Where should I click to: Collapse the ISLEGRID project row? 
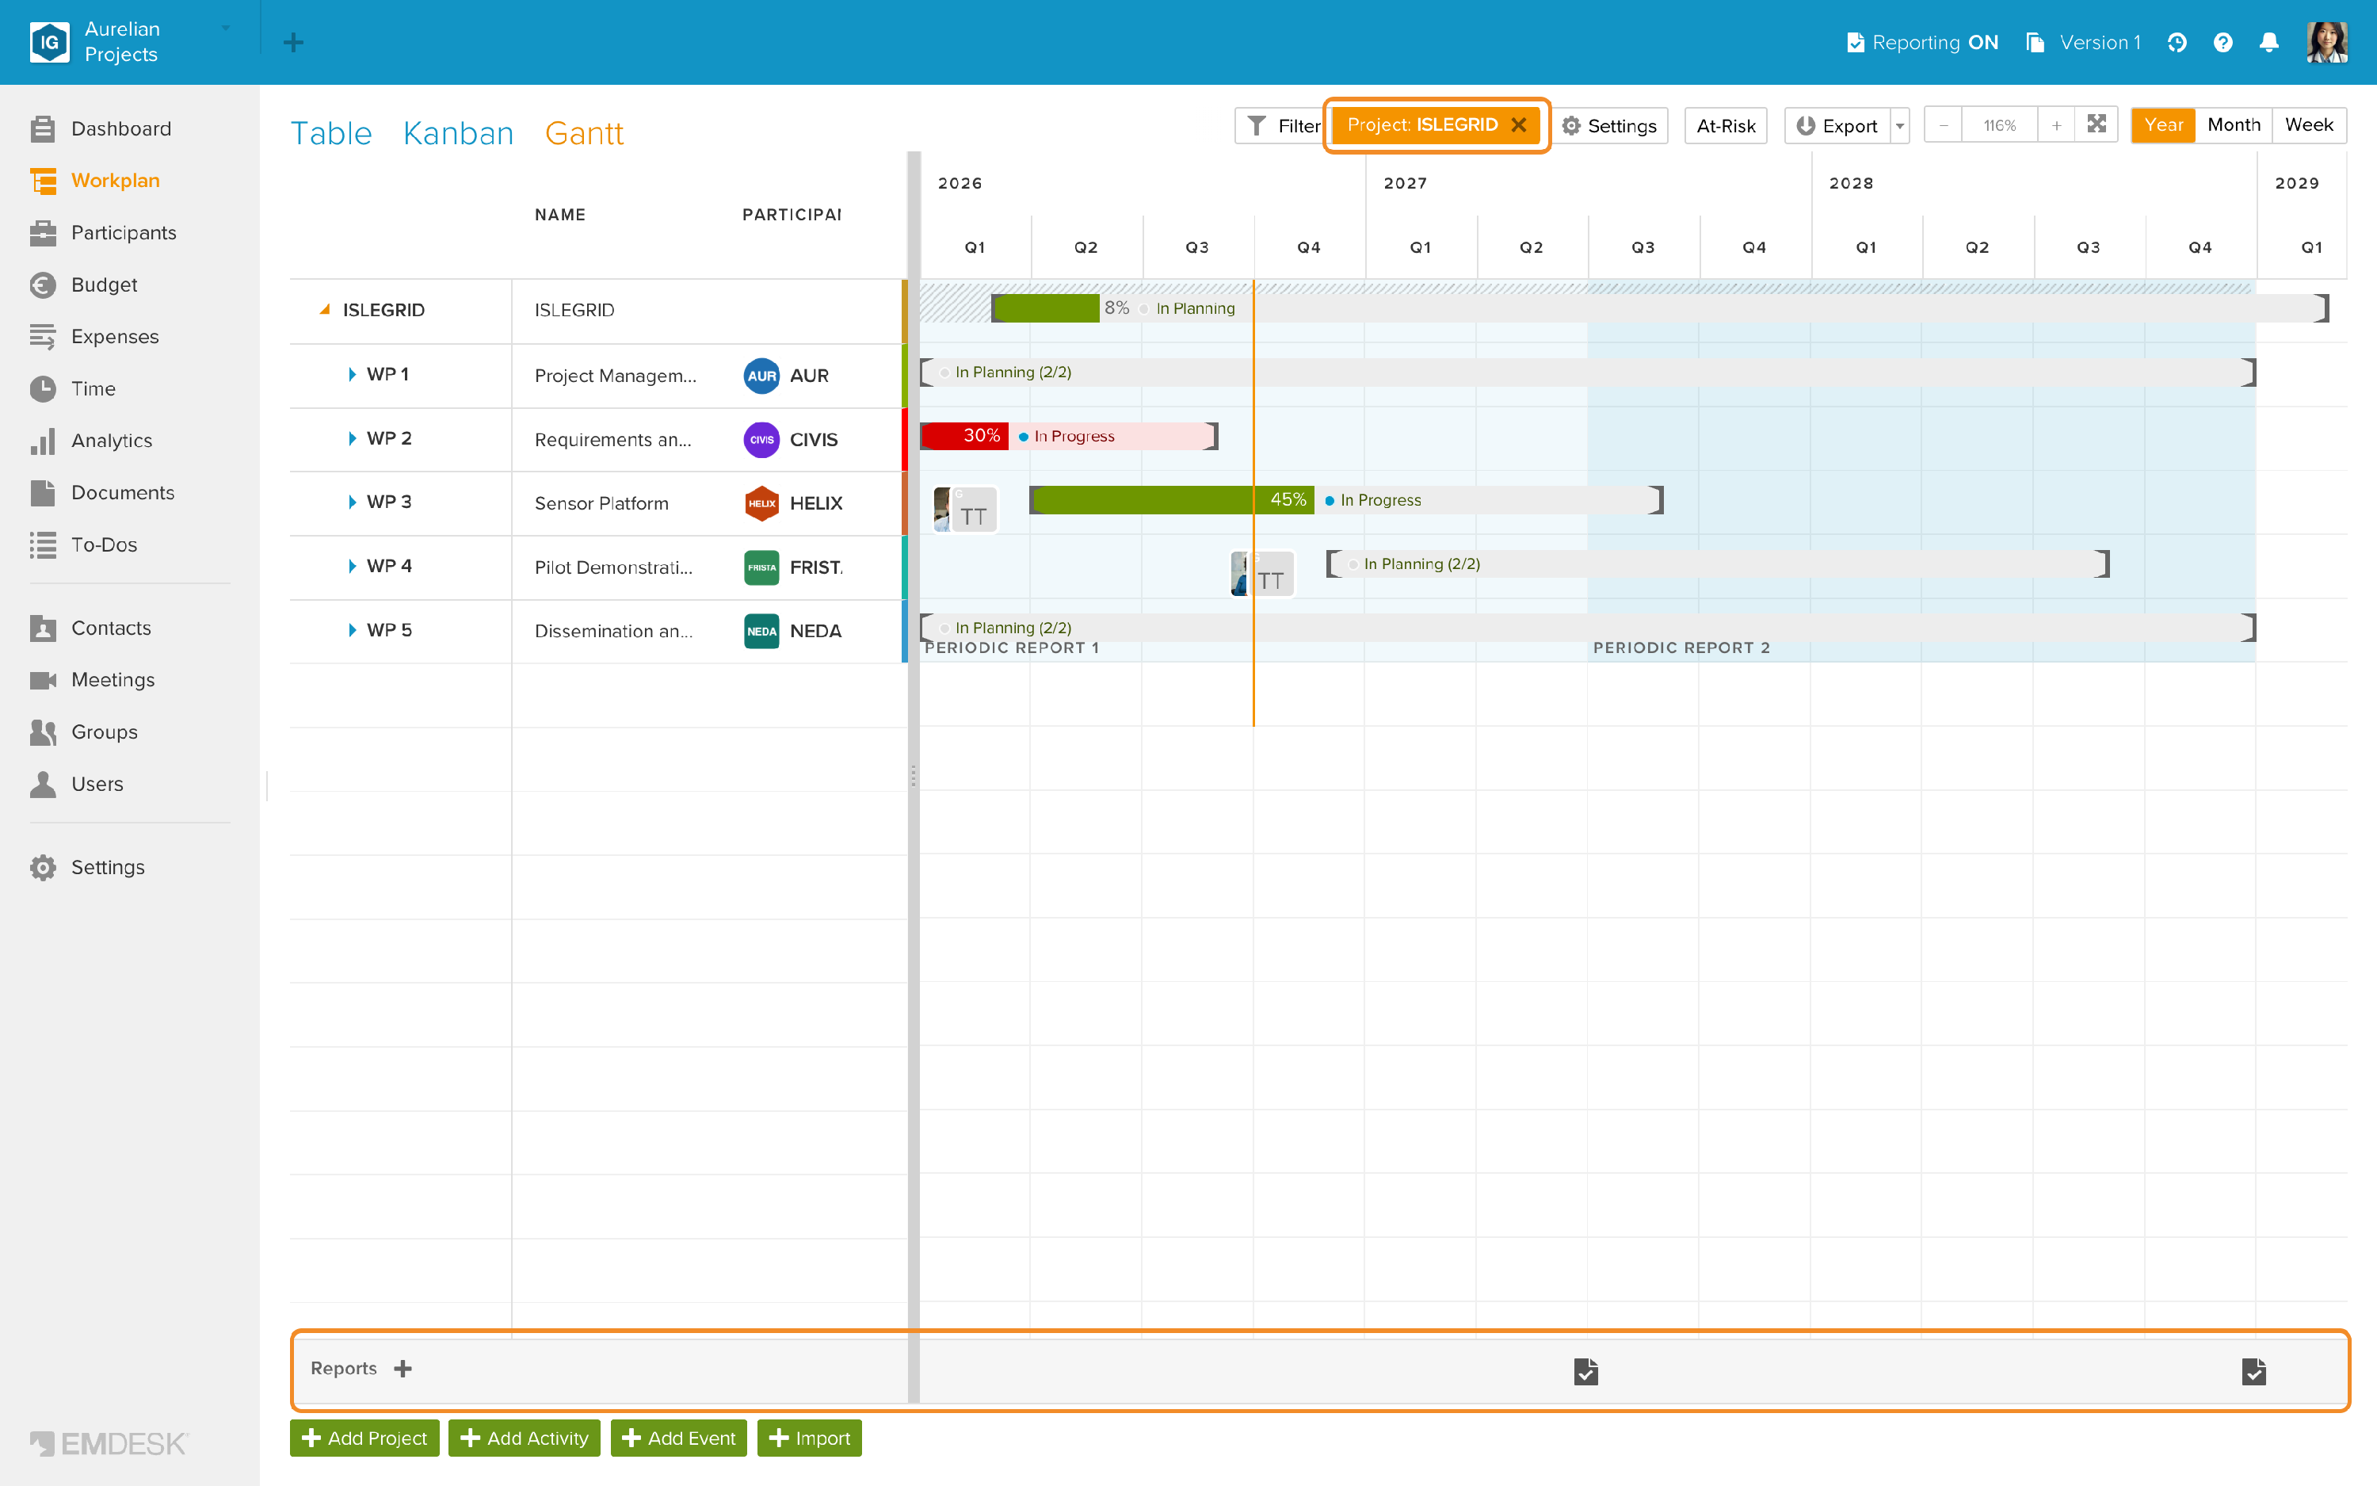point(324,310)
